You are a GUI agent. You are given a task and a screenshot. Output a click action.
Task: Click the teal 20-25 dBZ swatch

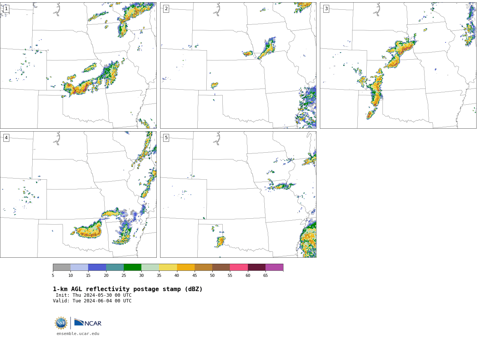click(x=115, y=267)
